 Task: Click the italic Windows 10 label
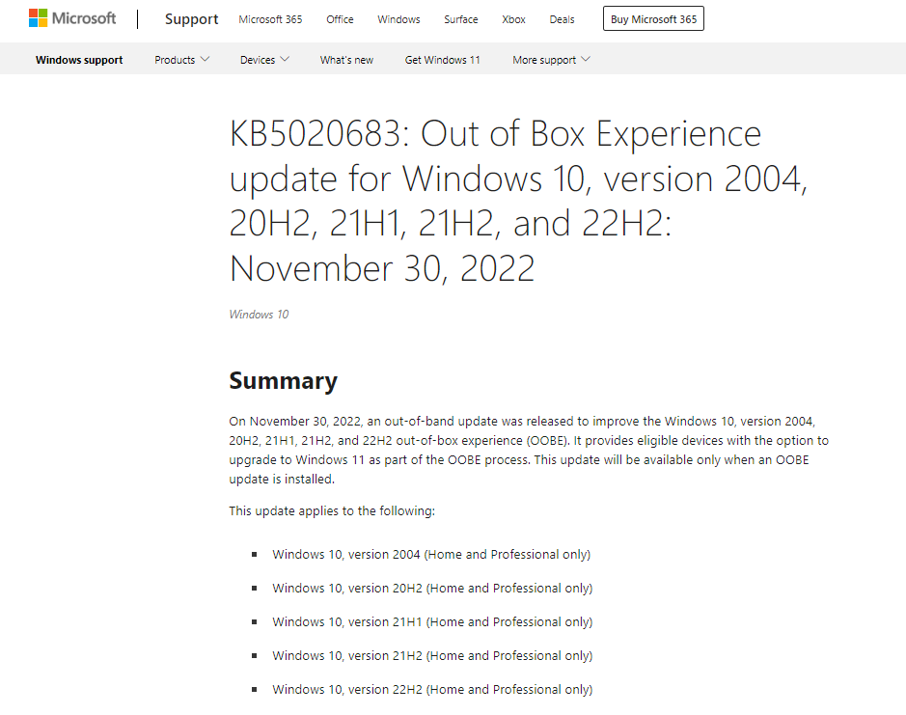tap(259, 315)
